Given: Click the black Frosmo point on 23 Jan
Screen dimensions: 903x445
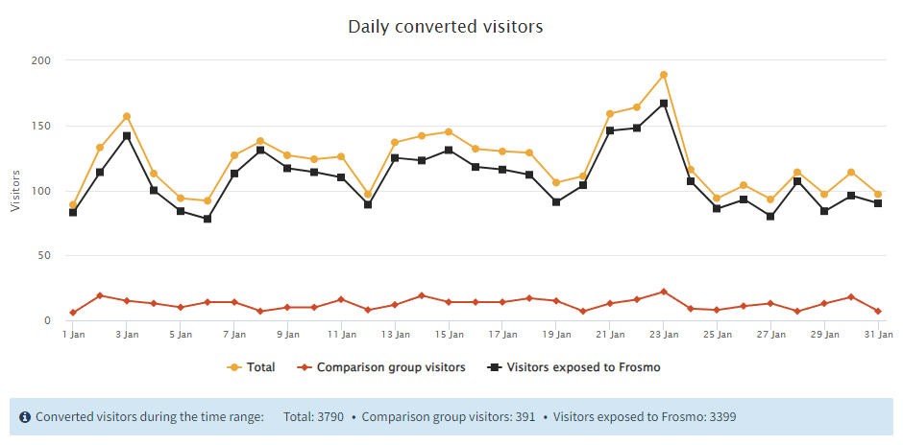Looking at the screenshot, I should 664,104.
